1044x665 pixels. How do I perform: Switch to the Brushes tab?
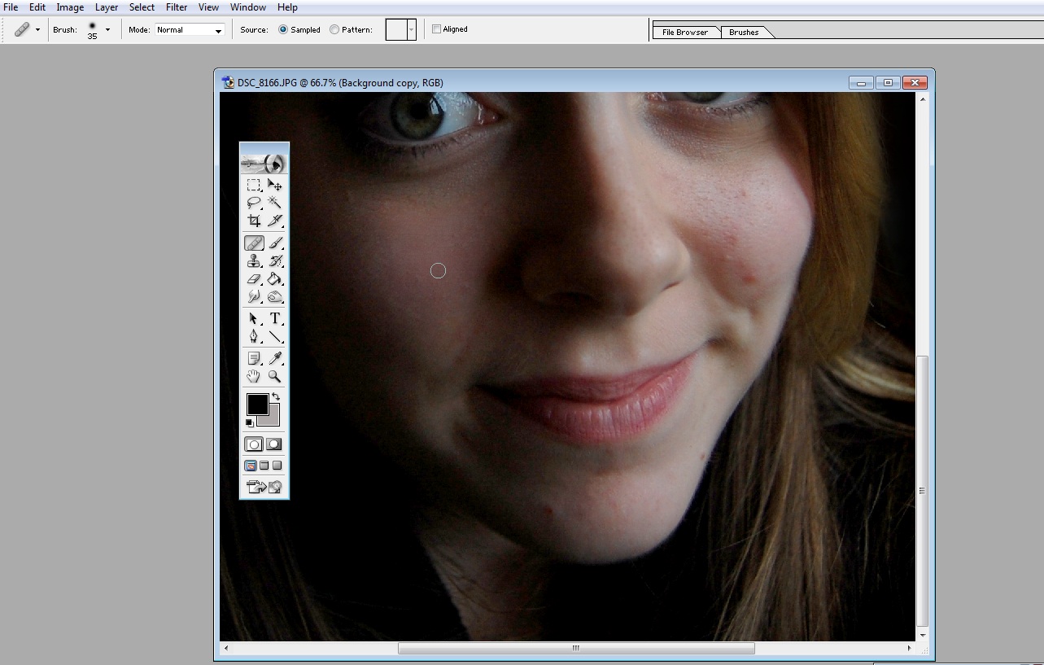(744, 32)
